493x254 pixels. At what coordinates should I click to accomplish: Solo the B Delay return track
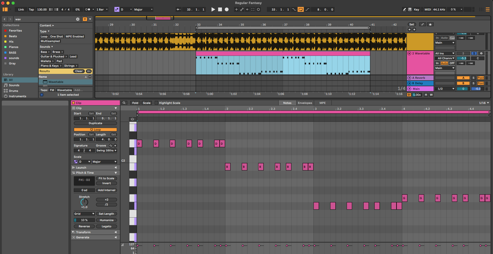473,83
